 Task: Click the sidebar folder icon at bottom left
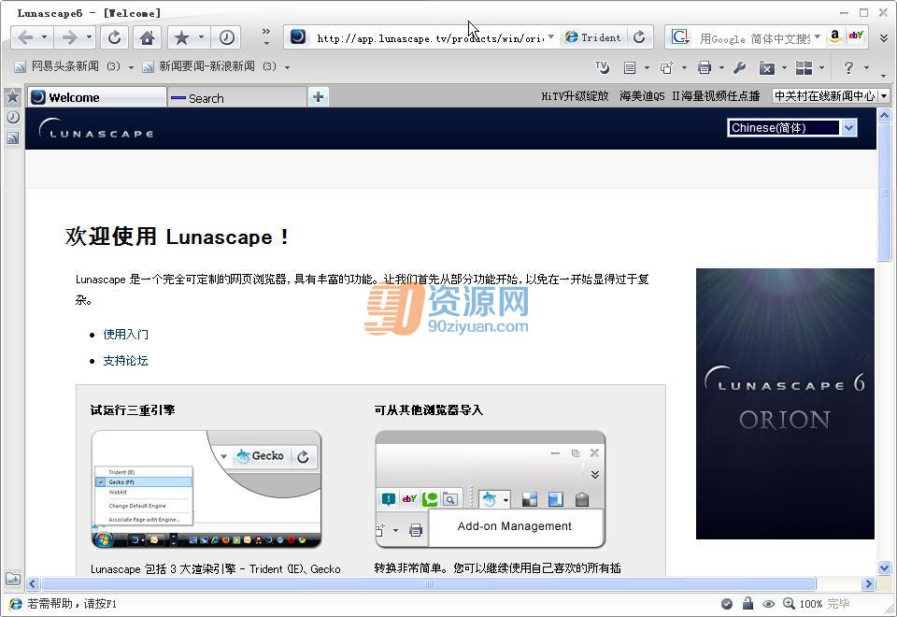tap(12, 579)
